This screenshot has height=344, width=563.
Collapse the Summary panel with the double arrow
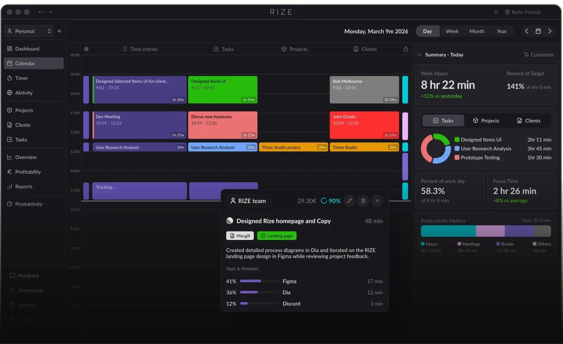pyautogui.click(x=419, y=55)
